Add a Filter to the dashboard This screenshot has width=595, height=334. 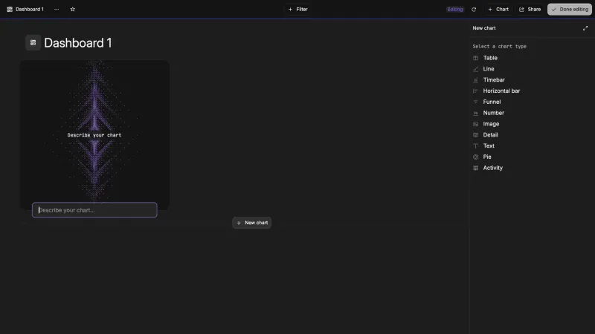pyautogui.click(x=298, y=9)
